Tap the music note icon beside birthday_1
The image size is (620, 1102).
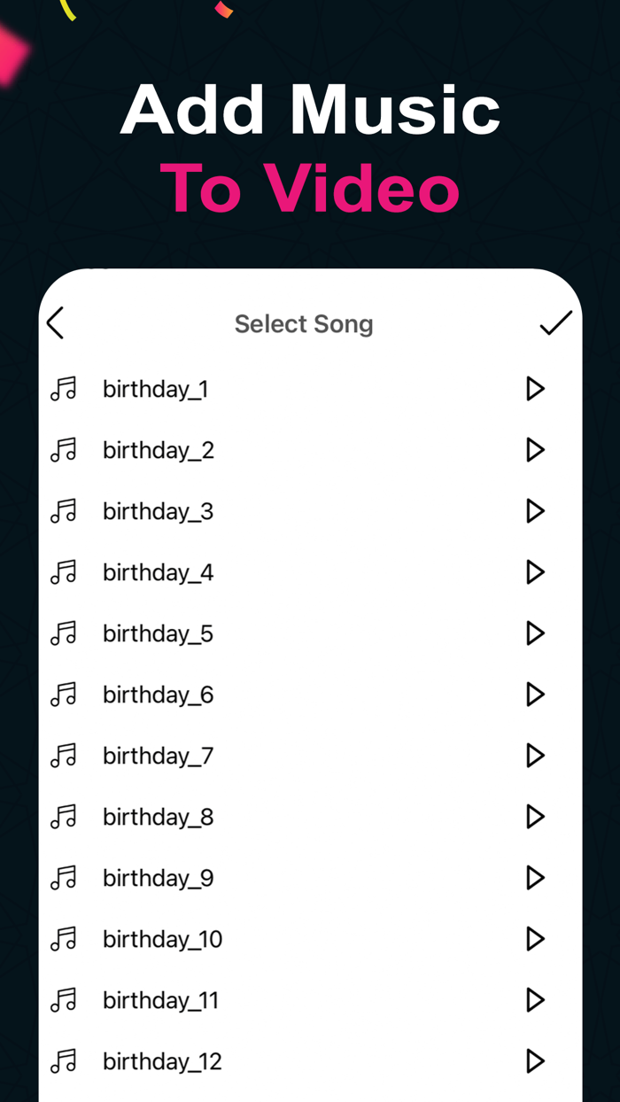[63, 388]
